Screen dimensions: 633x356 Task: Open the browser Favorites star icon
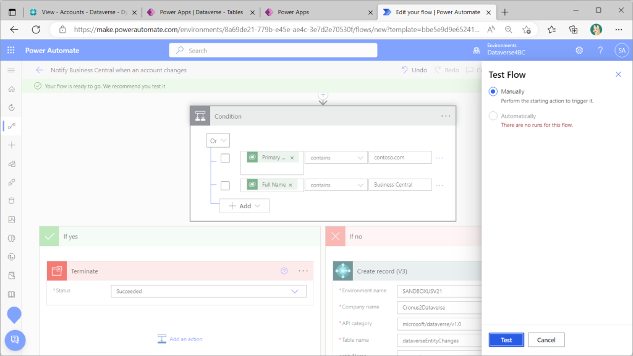click(551, 30)
